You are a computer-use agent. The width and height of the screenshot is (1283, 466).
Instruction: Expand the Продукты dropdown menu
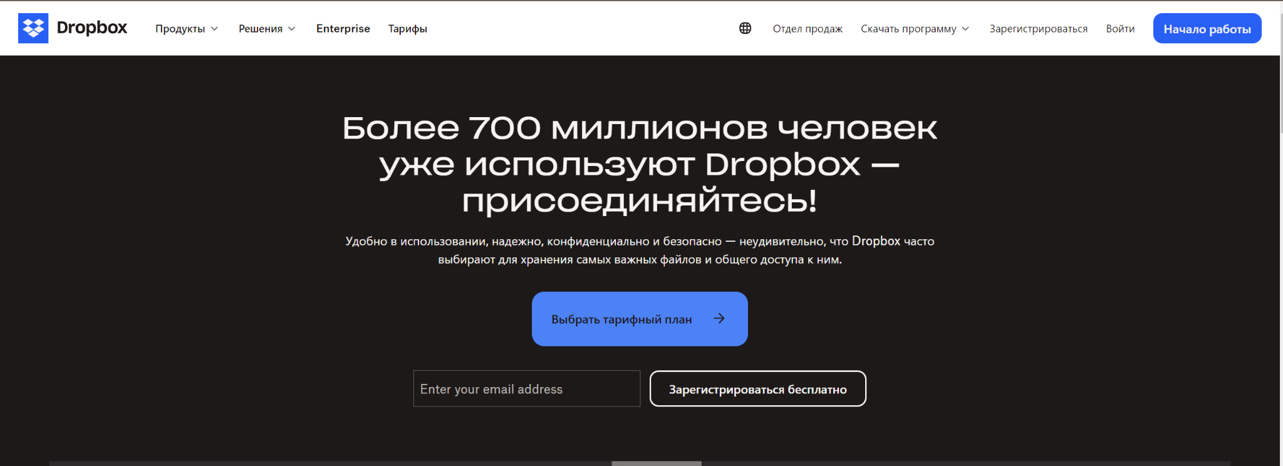pyautogui.click(x=187, y=29)
